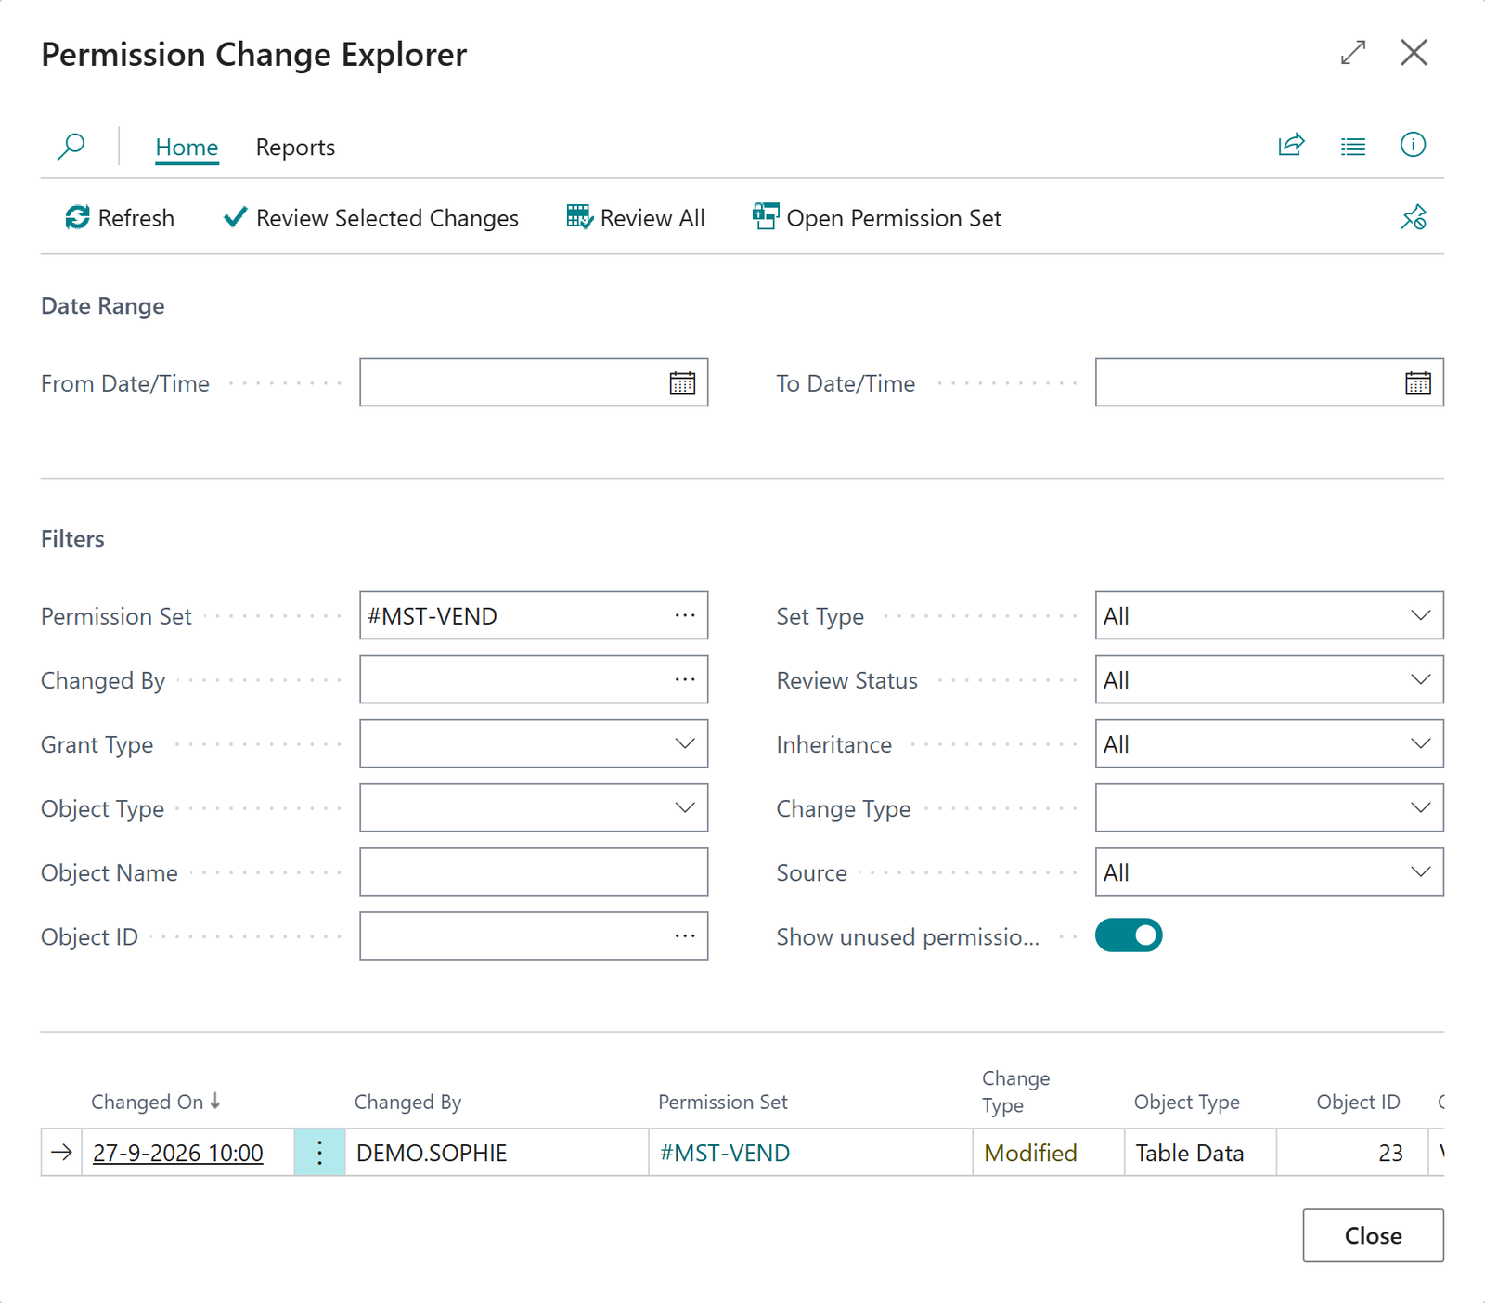
Task: Click Review All action
Action: 636,217
